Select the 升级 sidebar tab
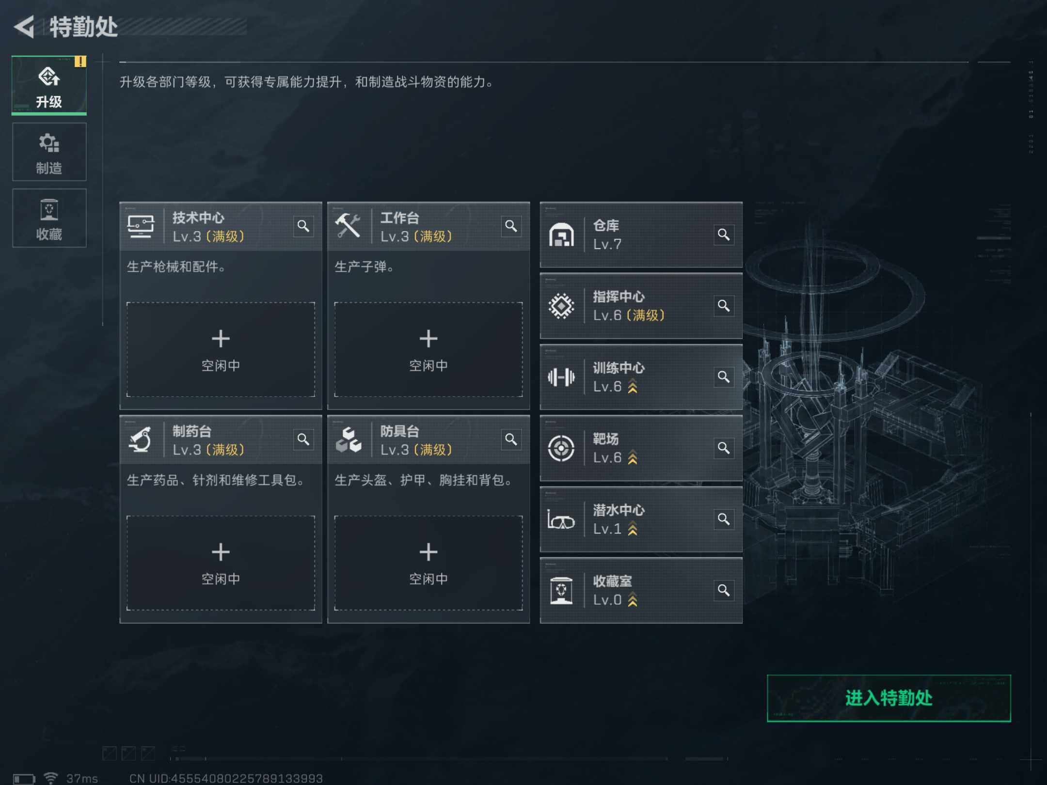 click(49, 86)
